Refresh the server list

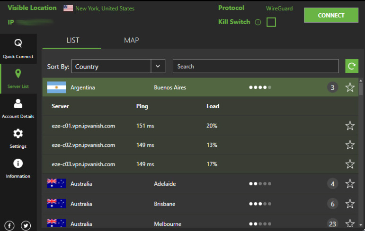pos(351,67)
